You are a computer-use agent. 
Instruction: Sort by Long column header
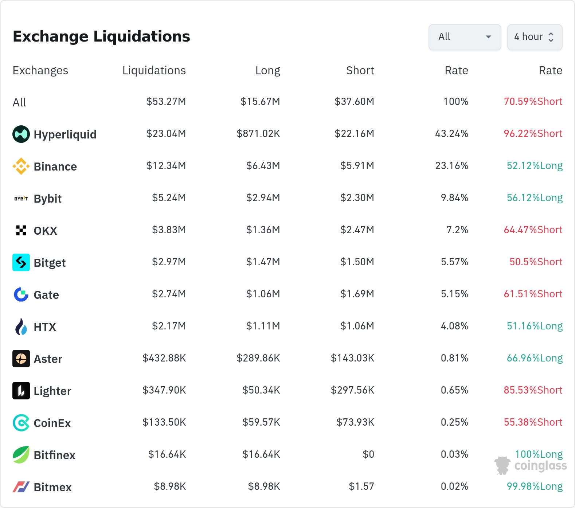point(267,70)
